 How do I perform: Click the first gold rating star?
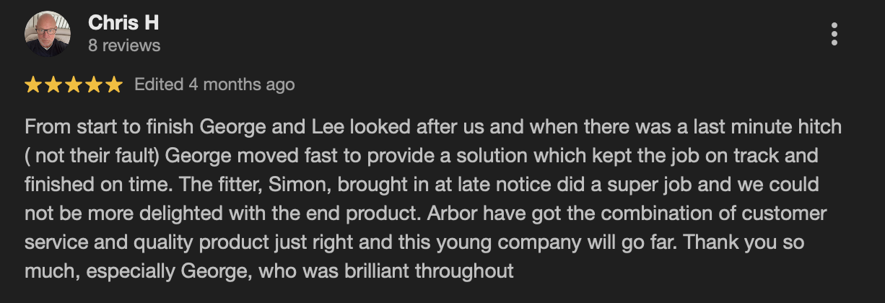click(x=33, y=85)
